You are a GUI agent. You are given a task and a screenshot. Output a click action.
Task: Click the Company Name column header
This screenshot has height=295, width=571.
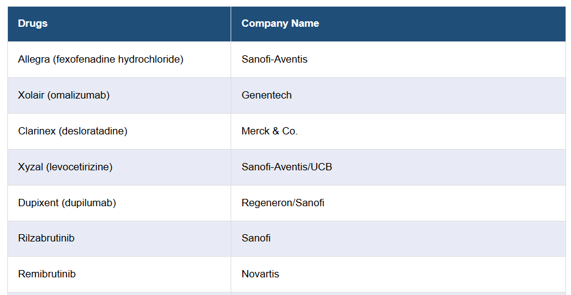pyautogui.click(x=280, y=24)
